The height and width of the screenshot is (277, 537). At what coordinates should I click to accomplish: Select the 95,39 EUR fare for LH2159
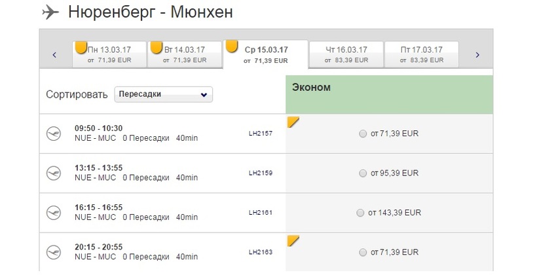pos(363,174)
